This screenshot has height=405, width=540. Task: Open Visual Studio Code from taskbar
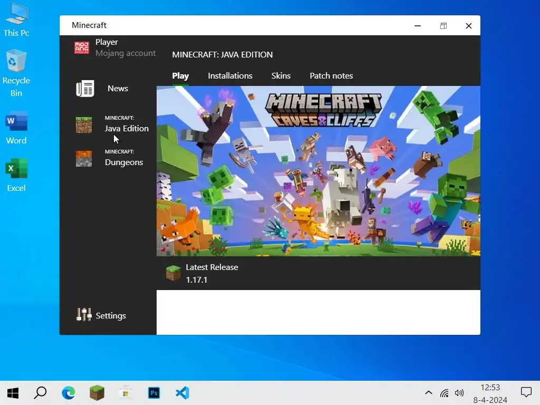tap(182, 392)
